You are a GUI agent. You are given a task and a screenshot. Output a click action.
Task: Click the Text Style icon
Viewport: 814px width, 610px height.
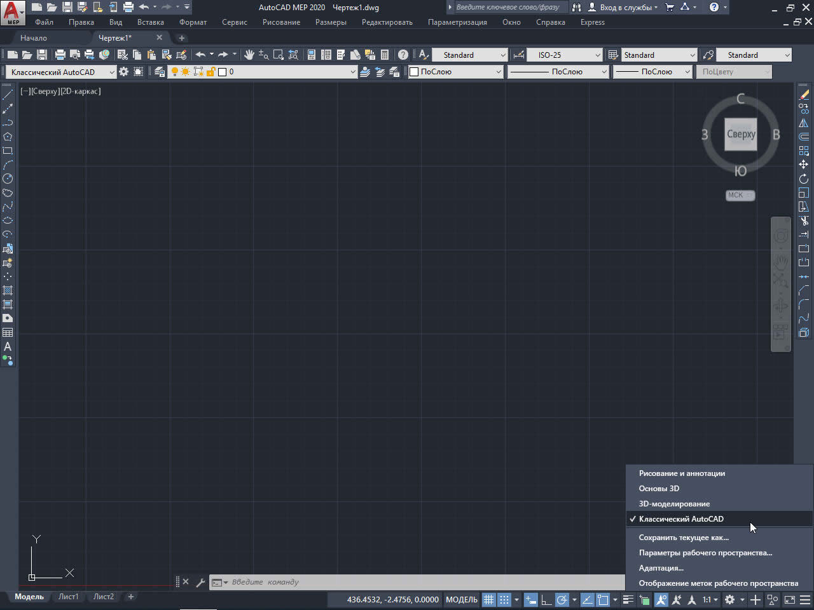click(424, 55)
